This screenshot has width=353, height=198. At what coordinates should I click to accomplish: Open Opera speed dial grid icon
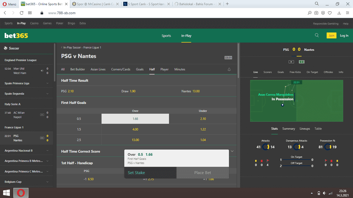coord(30,13)
